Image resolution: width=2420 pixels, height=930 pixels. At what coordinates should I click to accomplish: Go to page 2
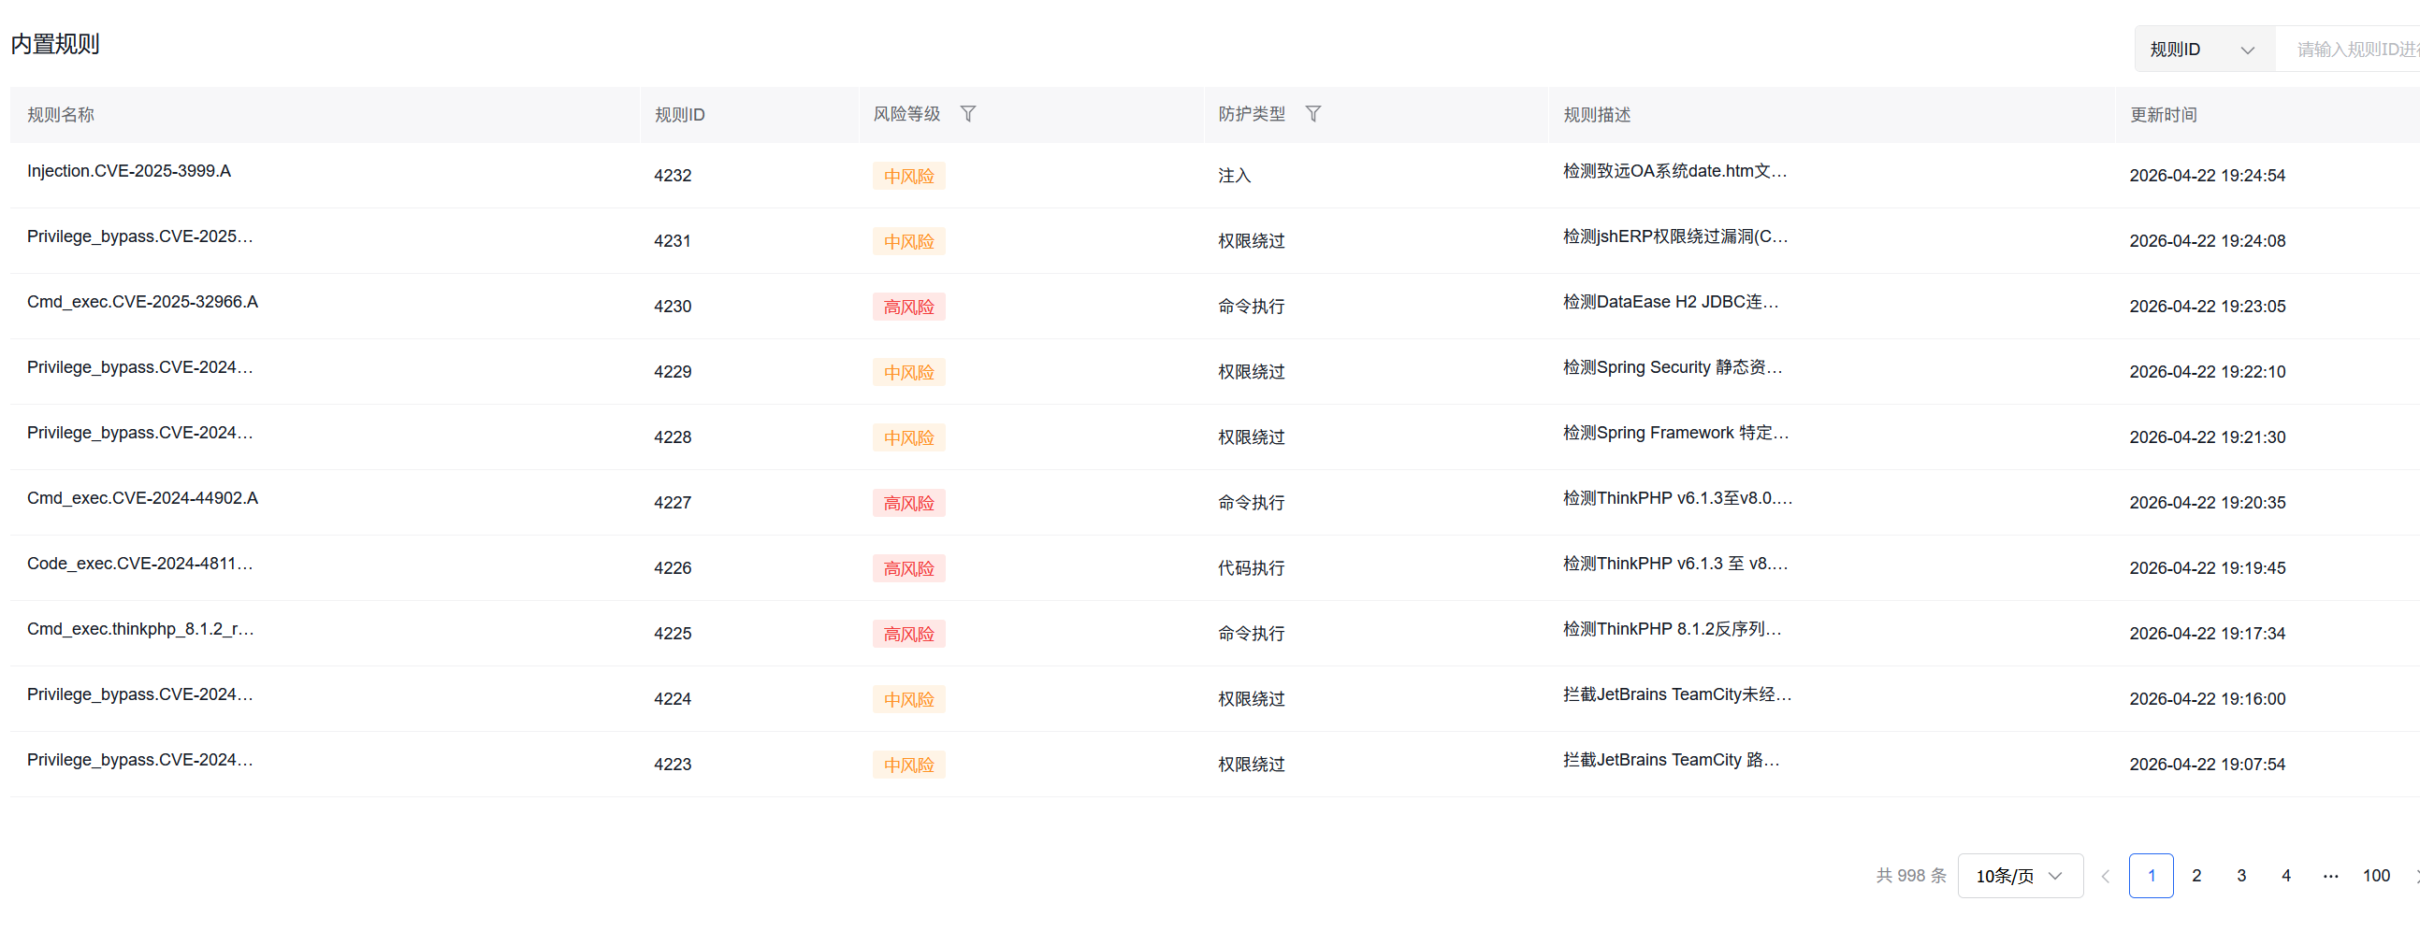click(2196, 875)
